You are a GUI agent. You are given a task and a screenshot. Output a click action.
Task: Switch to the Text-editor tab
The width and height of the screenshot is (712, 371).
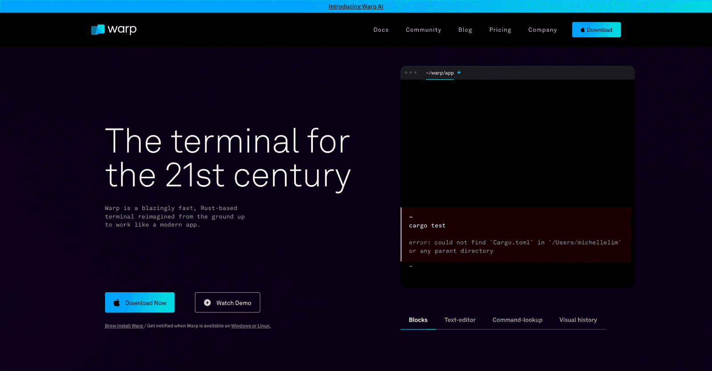point(460,320)
